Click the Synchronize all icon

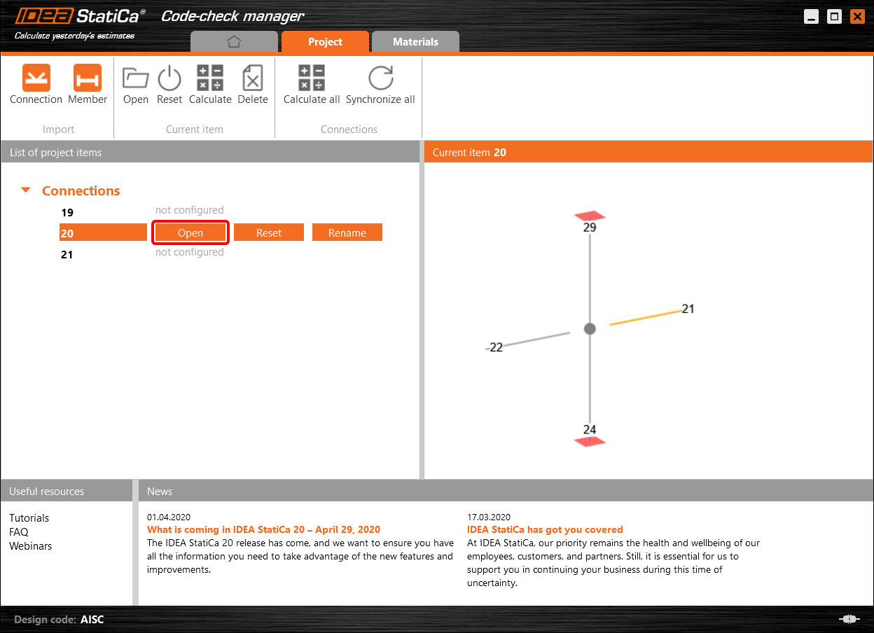(x=380, y=78)
